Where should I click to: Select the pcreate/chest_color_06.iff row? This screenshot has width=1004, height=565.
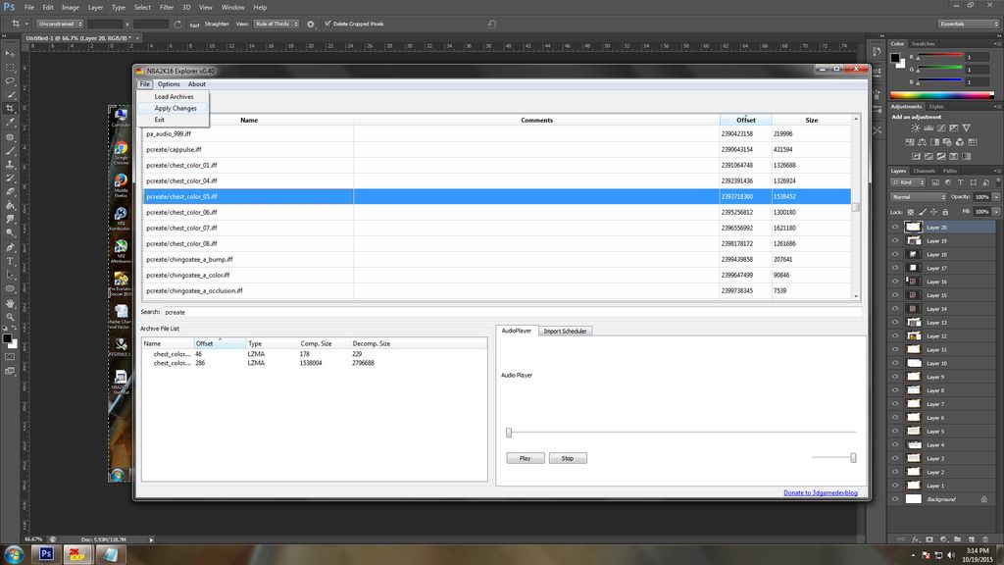(x=497, y=212)
